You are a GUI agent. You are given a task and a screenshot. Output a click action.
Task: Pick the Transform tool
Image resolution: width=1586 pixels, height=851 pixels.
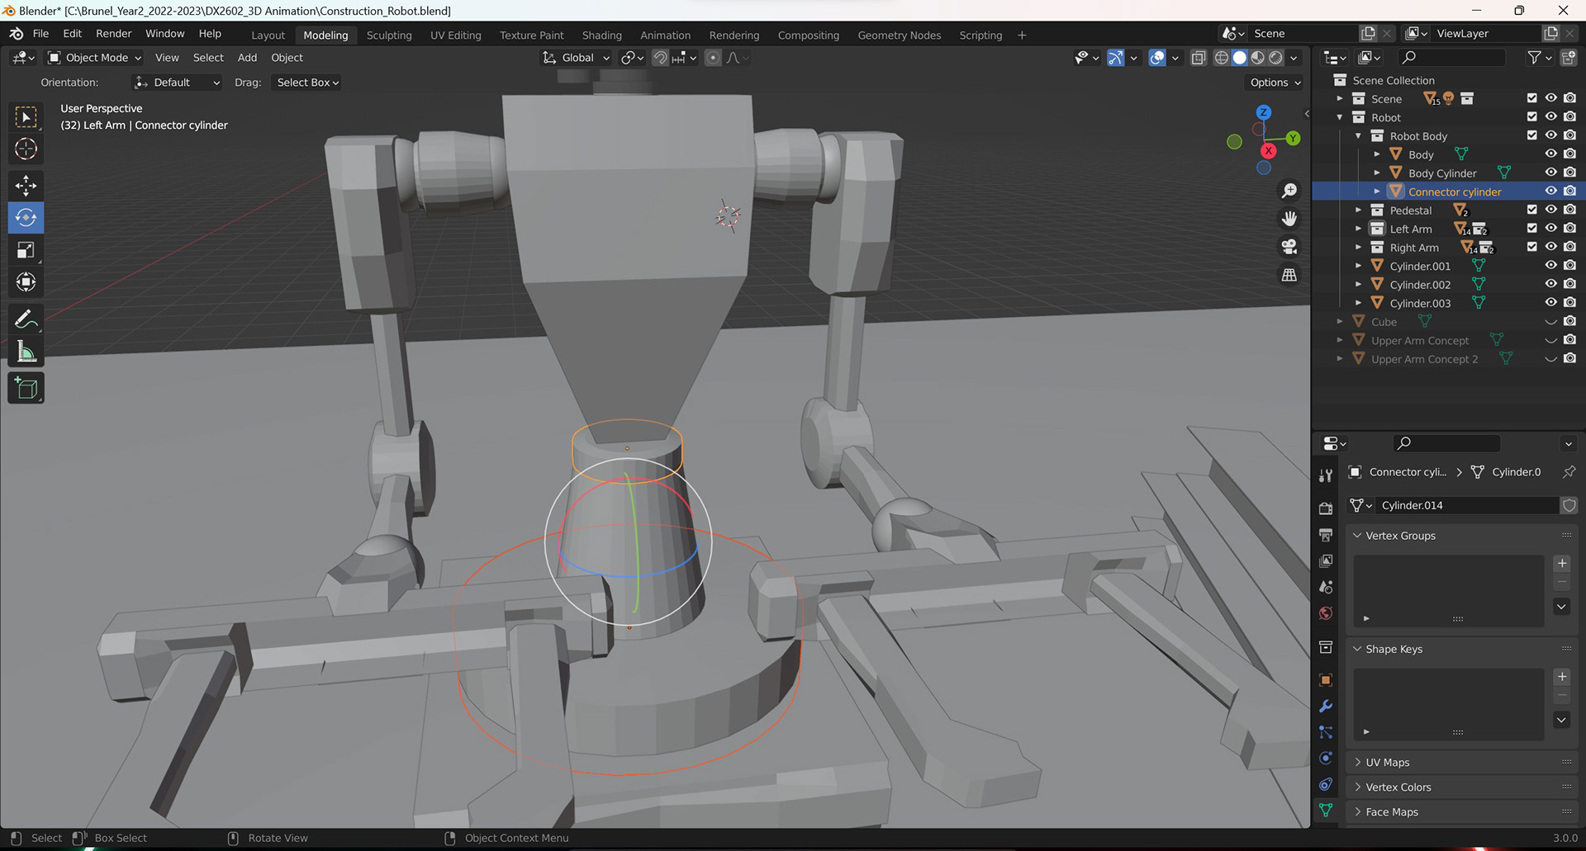26,282
